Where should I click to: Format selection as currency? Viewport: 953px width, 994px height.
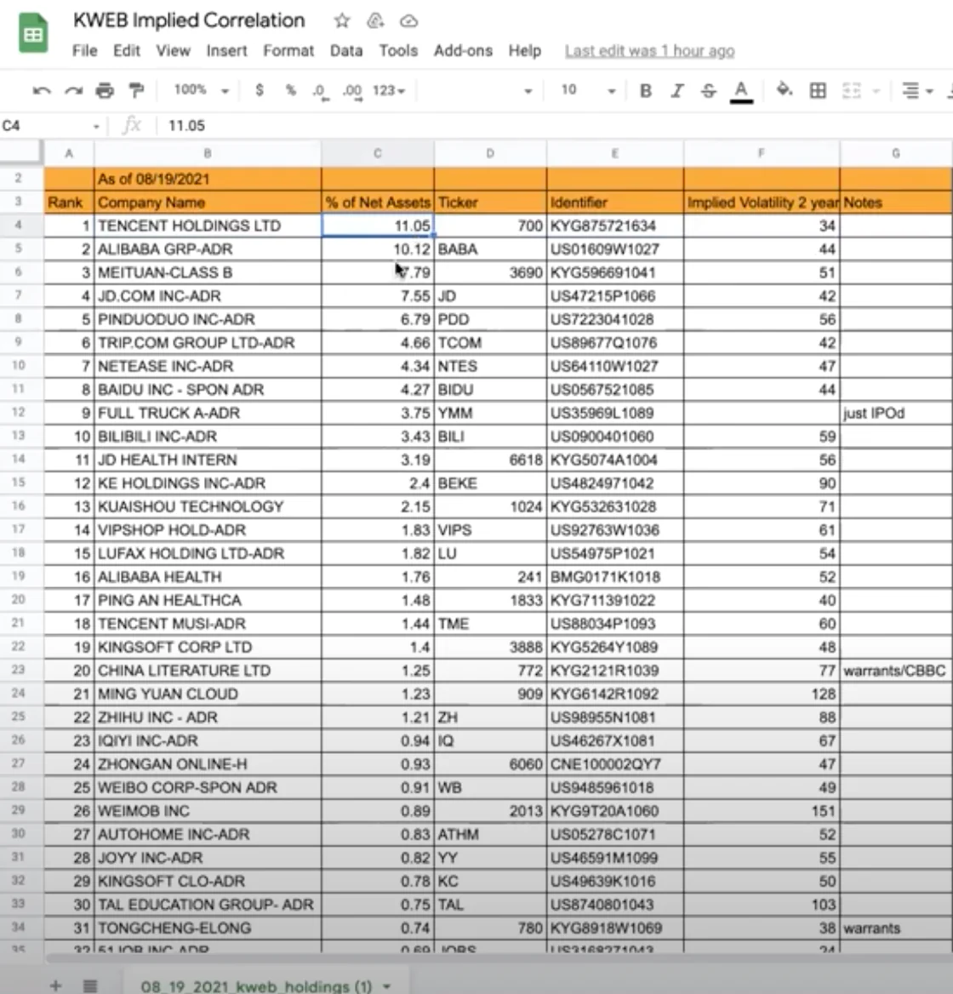pyautogui.click(x=260, y=90)
